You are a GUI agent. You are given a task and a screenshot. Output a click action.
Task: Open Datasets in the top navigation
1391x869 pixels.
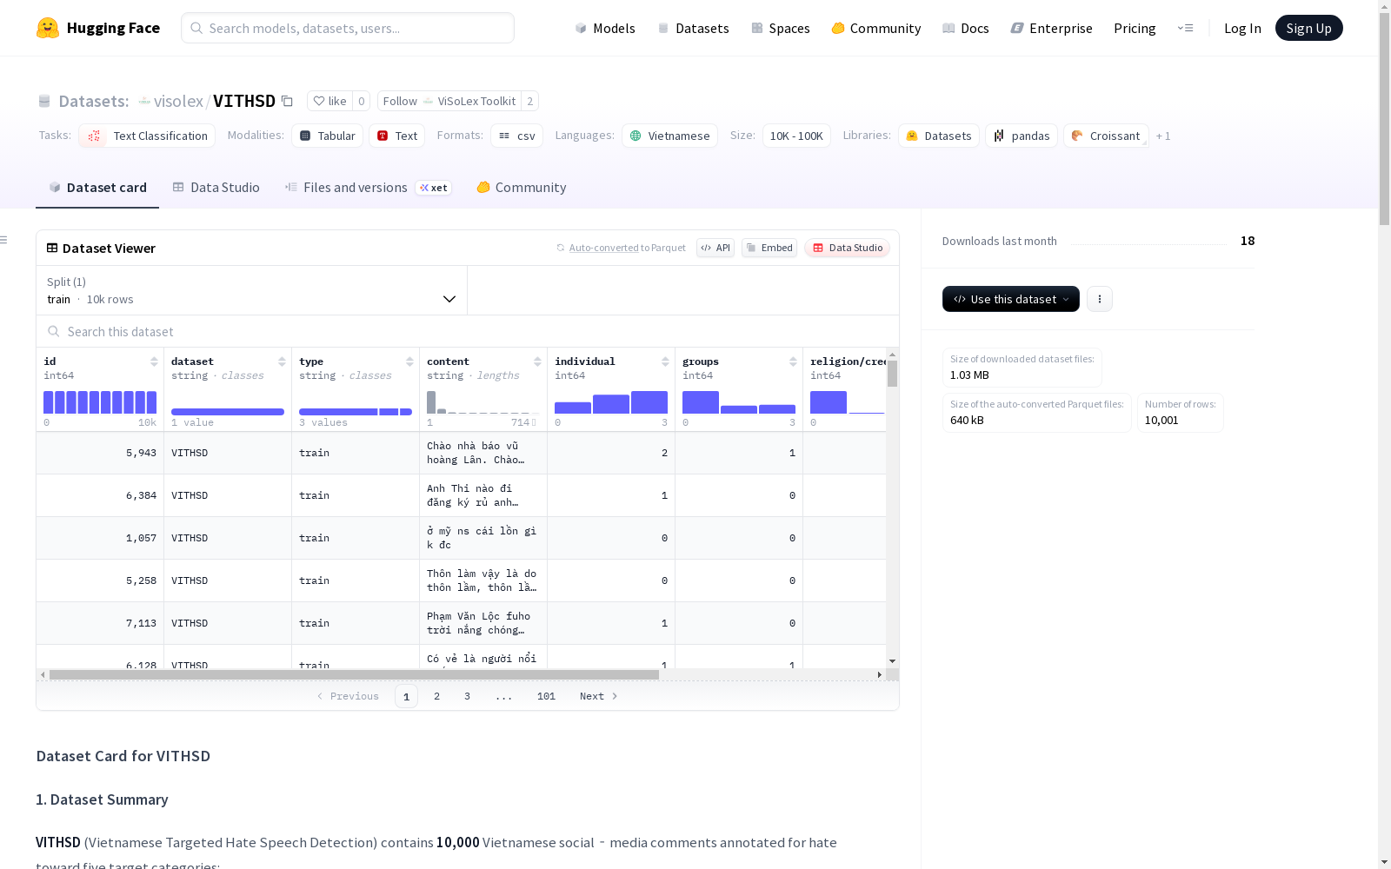click(x=693, y=28)
